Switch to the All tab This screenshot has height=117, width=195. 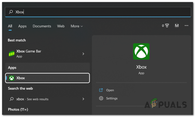(x=10, y=26)
